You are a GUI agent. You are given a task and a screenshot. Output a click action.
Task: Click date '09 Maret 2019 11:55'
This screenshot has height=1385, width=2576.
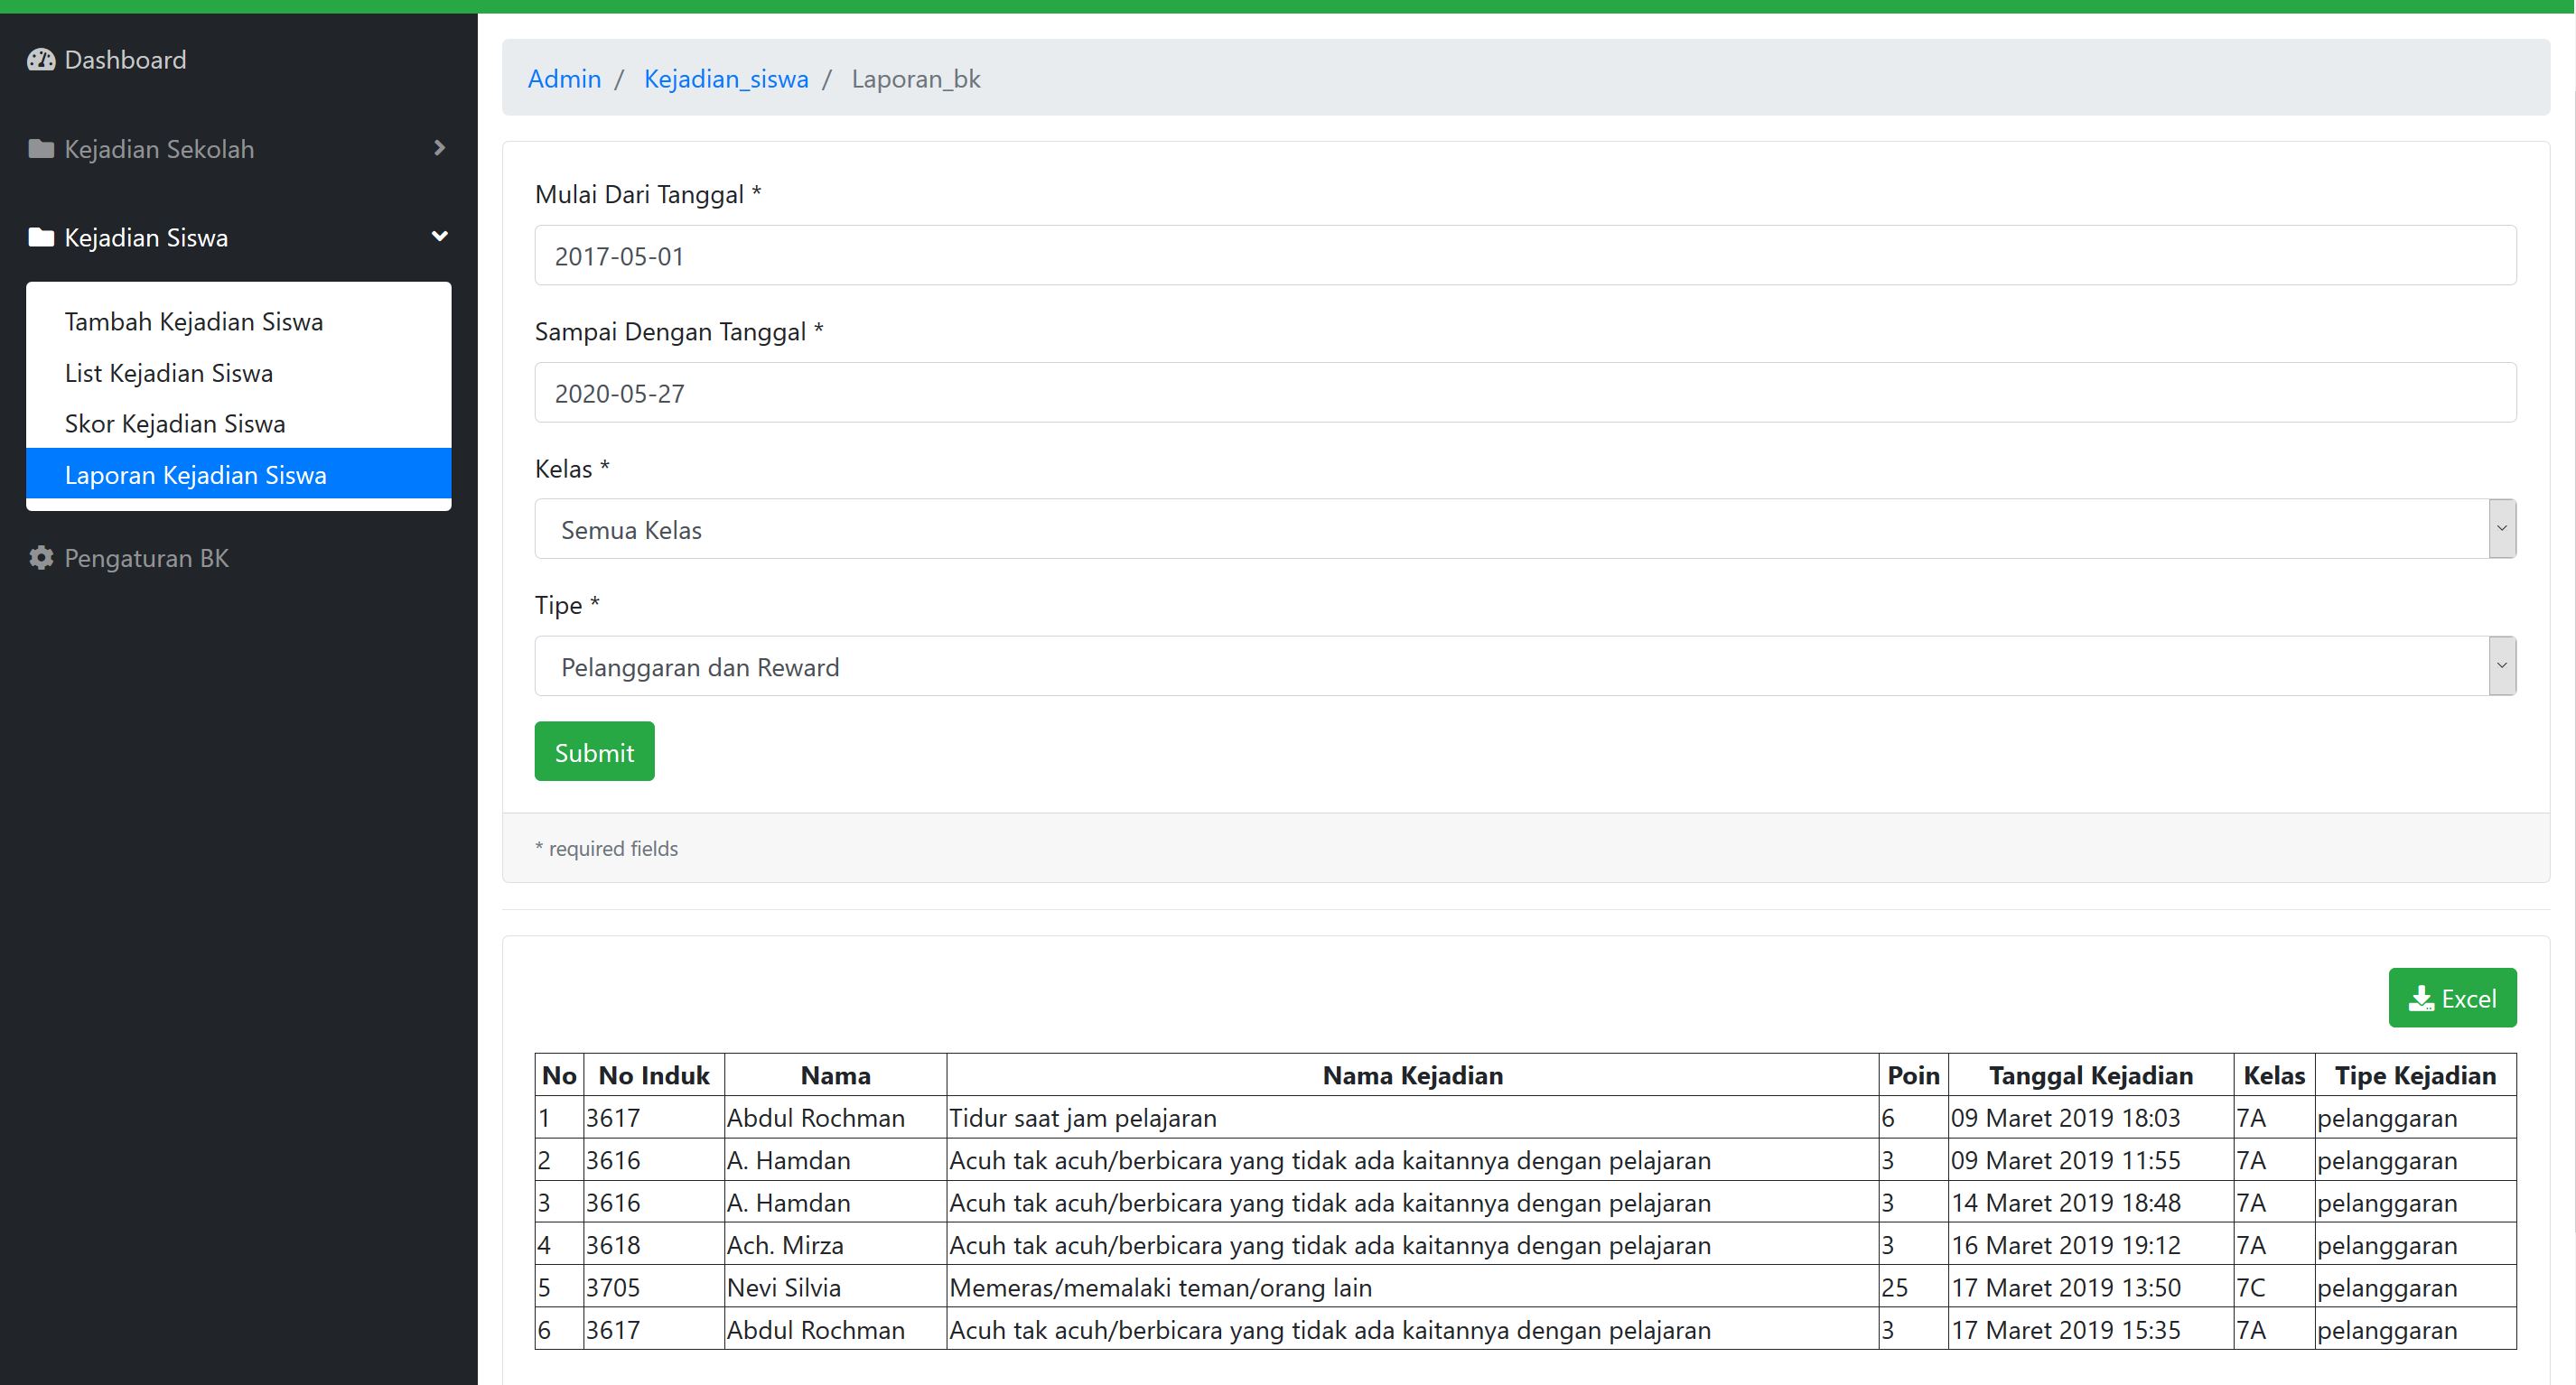point(2065,1160)
